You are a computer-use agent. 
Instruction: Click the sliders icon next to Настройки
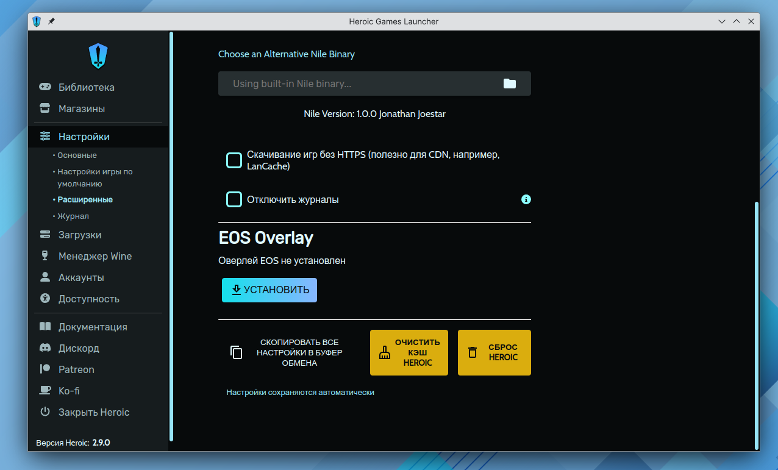pos(45,137)
